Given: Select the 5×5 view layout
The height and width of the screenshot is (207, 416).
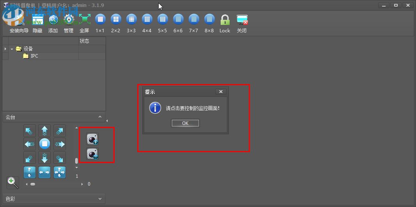Looking at the screenshot, I should pyautogui.click(x=162, y=19).
